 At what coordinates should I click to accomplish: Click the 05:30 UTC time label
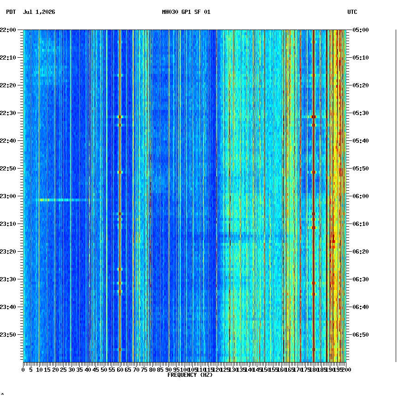tap(361, 113)
